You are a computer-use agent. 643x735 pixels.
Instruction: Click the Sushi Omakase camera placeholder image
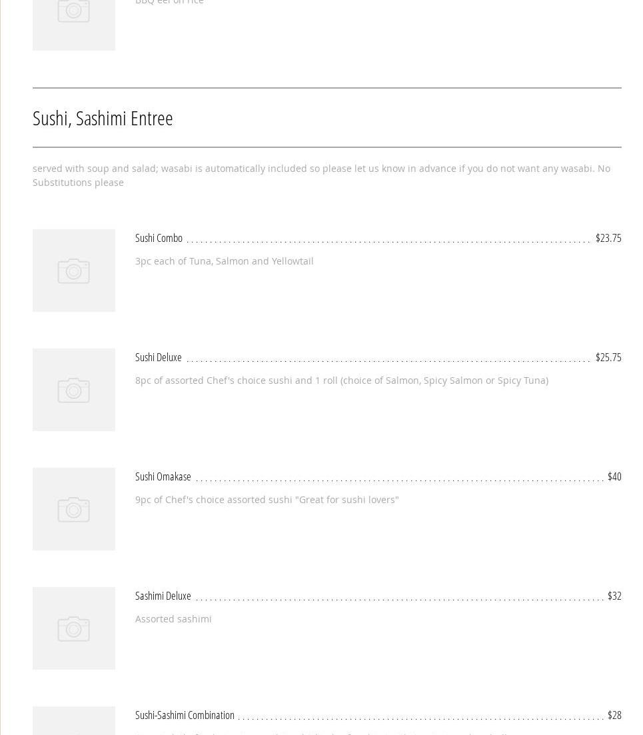73,509
